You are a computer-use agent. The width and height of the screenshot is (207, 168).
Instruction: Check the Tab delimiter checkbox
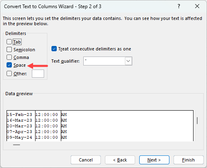(9, 42)
